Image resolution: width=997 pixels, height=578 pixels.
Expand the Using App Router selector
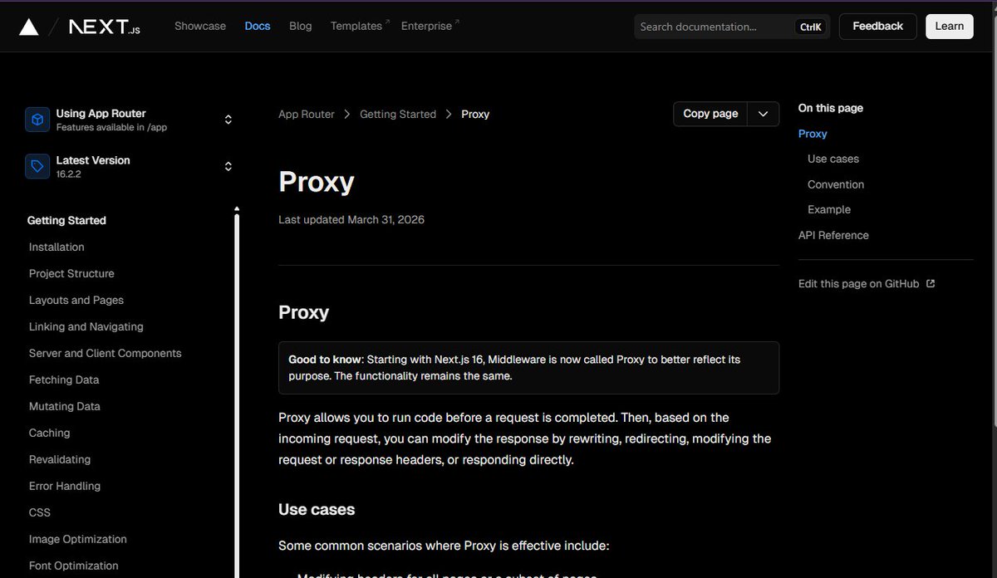pos(130,120)
